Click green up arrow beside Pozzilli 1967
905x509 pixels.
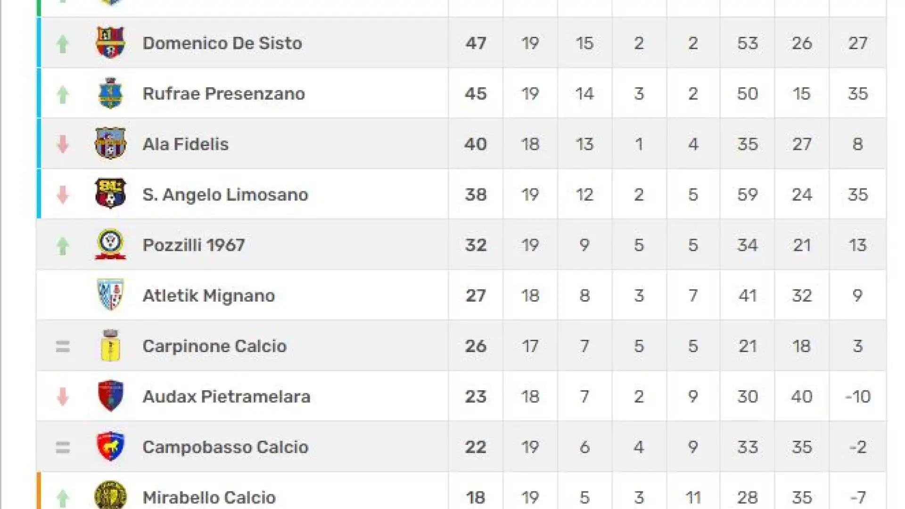click(x=63, y=246)
